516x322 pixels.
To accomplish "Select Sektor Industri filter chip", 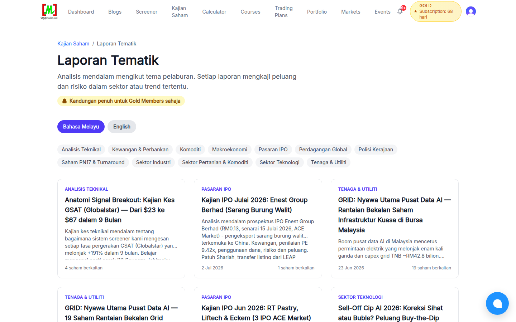I will coord(153,162).
